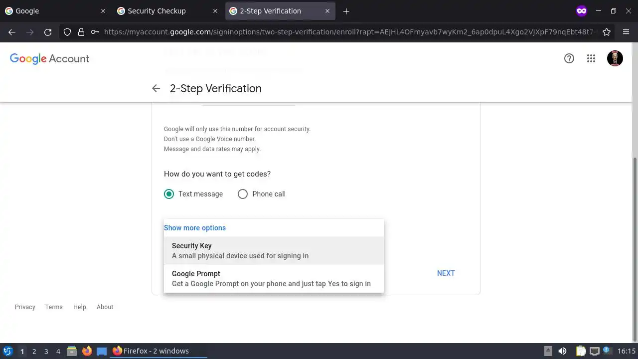
Task: Collapse the Show more options dropdown
Action: pyautogui.click(x=195, y=228)
